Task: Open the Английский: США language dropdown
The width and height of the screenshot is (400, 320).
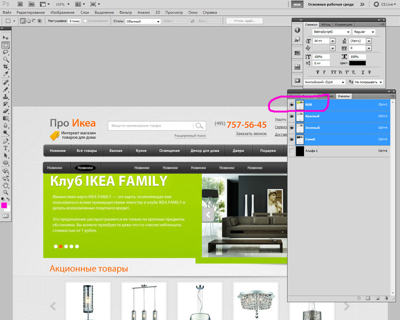Action: [x=343, y=82]
